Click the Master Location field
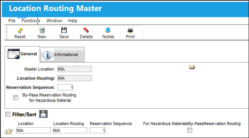The image size is (249, 138). [x=75, y=69]
